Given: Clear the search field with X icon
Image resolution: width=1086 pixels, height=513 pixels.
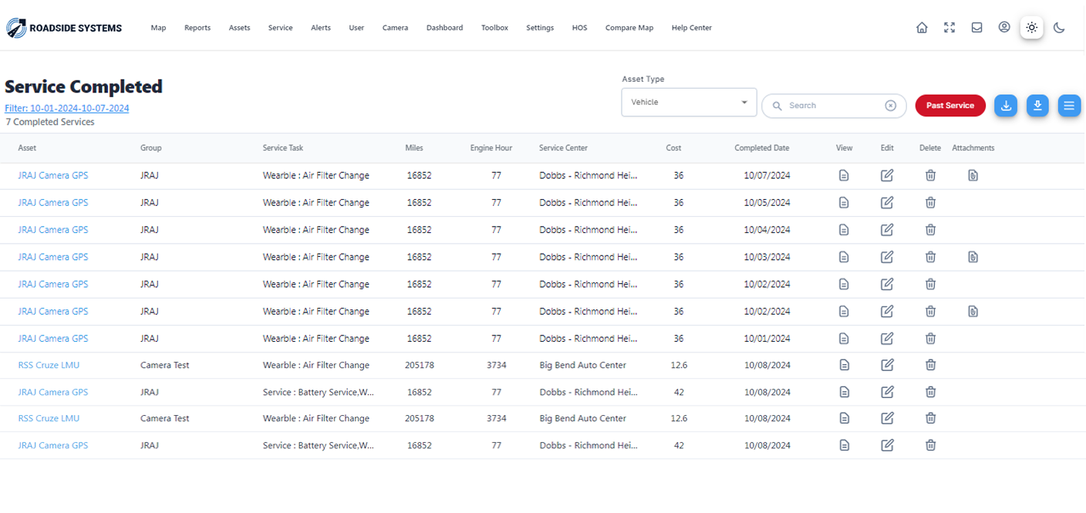Looking at the screenshot, I should pyautogui.click(x=891, y=106).
